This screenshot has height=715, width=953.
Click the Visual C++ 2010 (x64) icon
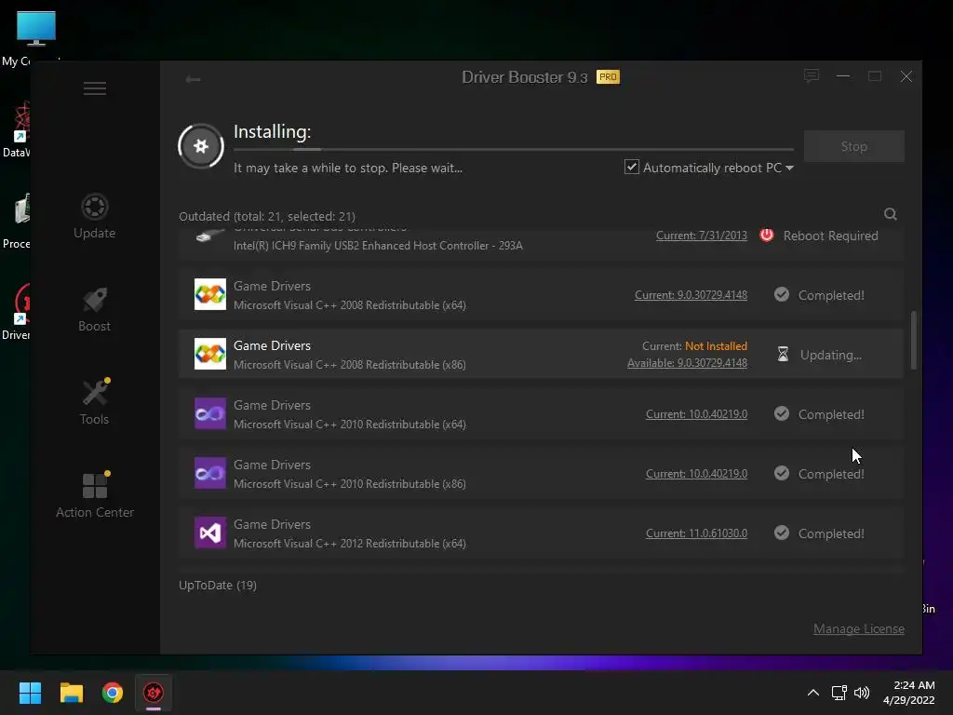pos(210,413)
